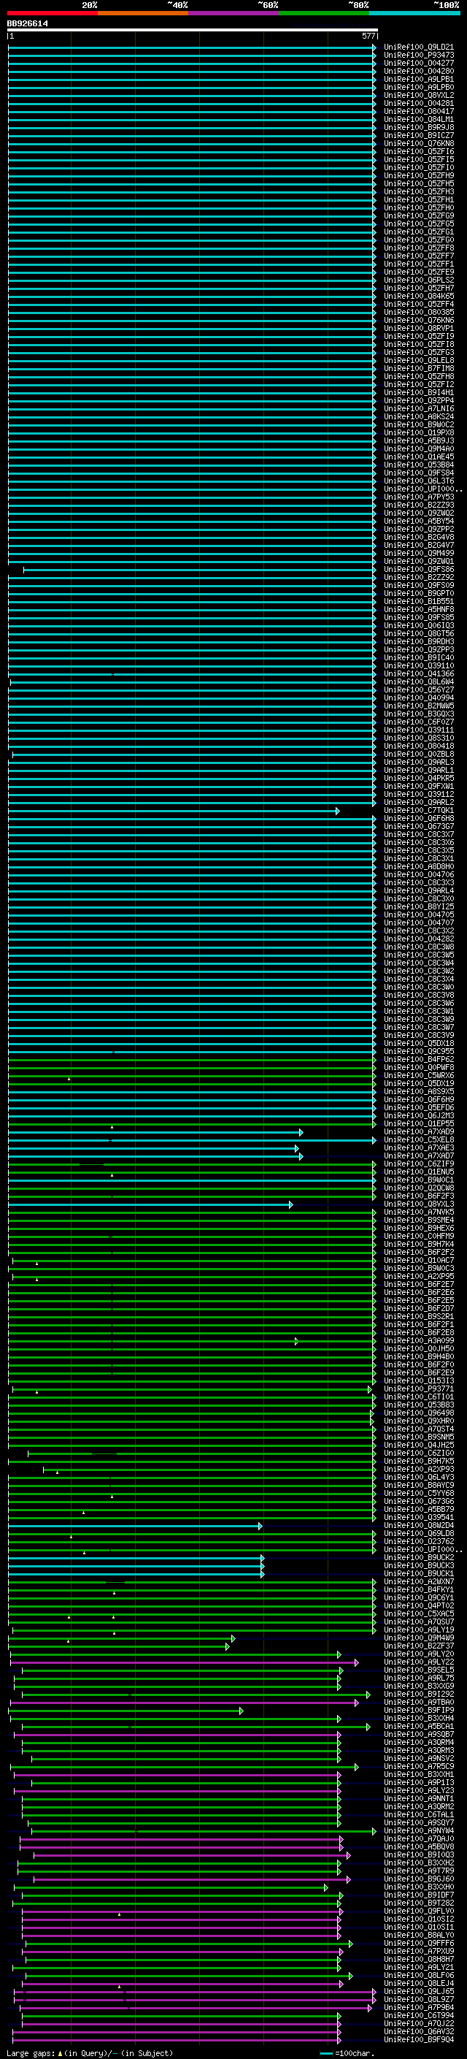Select hit label UniRef100_A7NVK5

click(x=419, y=1212)
